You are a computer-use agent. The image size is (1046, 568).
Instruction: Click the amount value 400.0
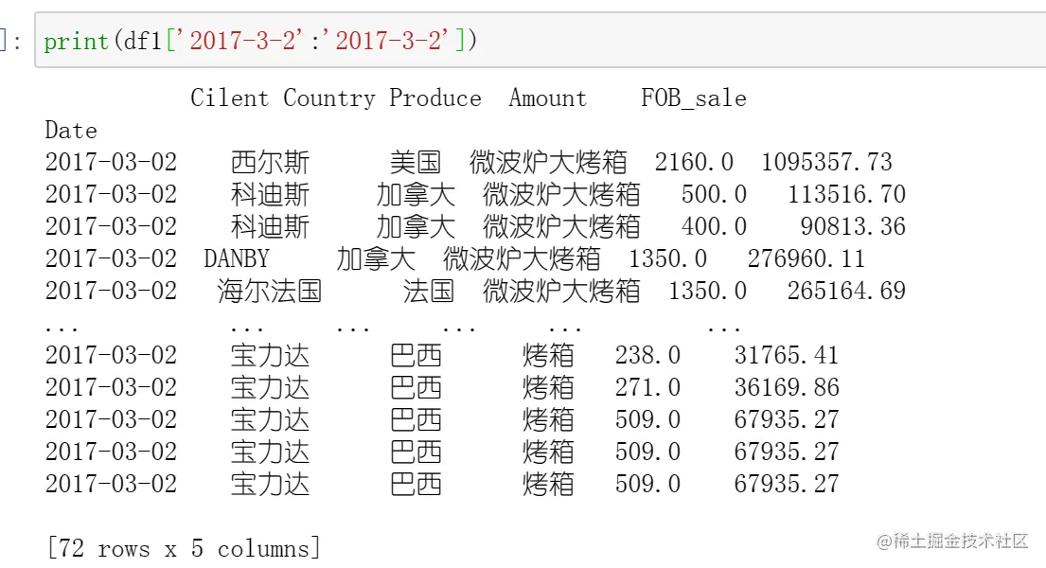pyautogui.click(x=714, y=226)
